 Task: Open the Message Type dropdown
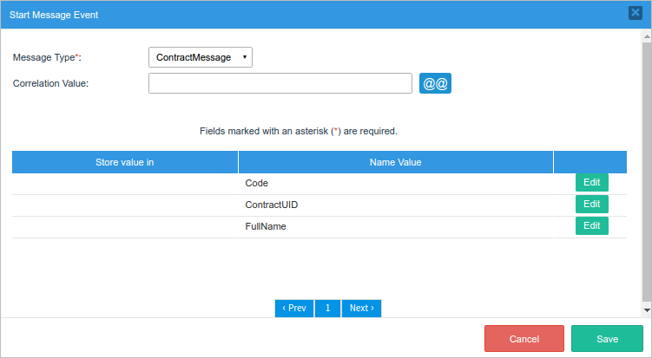coord(201,57)
